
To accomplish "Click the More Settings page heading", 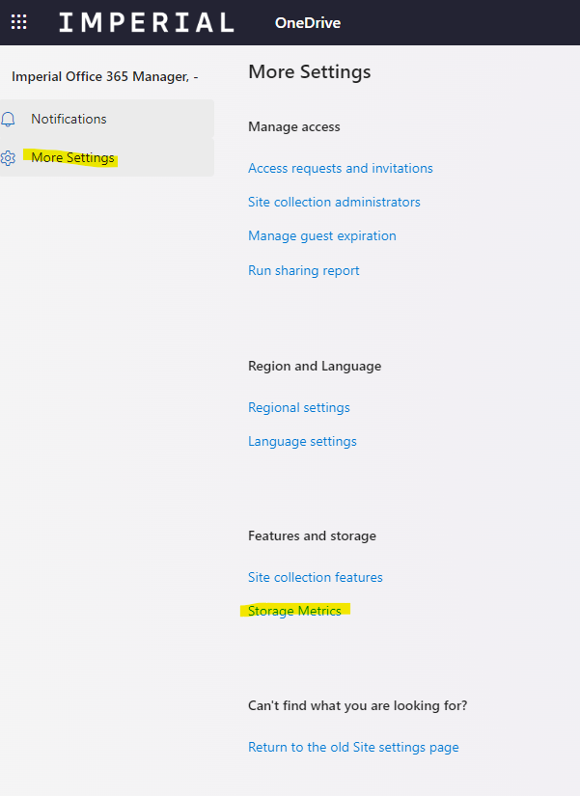I will coord(309,72).
